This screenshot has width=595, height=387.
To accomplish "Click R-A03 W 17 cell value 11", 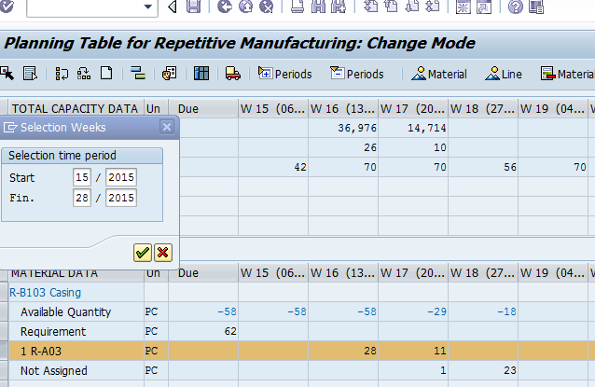I will 413,351.
